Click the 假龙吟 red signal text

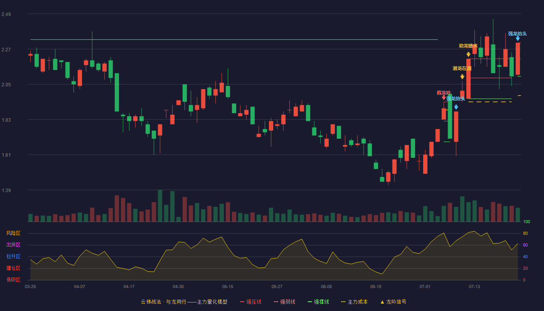pyautogui.click(x=444, y=93)
